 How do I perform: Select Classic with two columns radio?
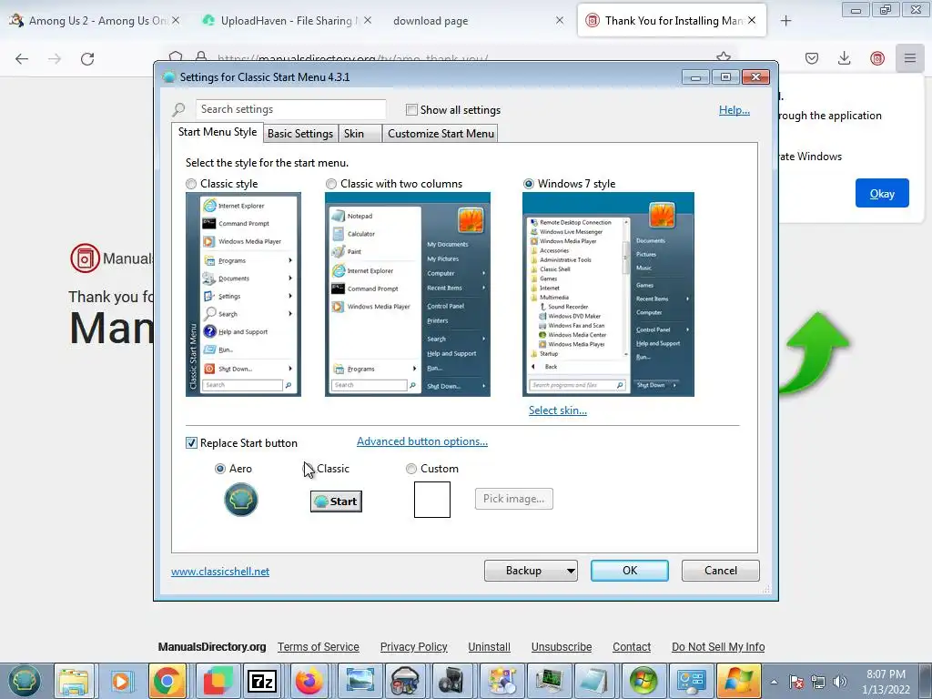pos(331,184)
